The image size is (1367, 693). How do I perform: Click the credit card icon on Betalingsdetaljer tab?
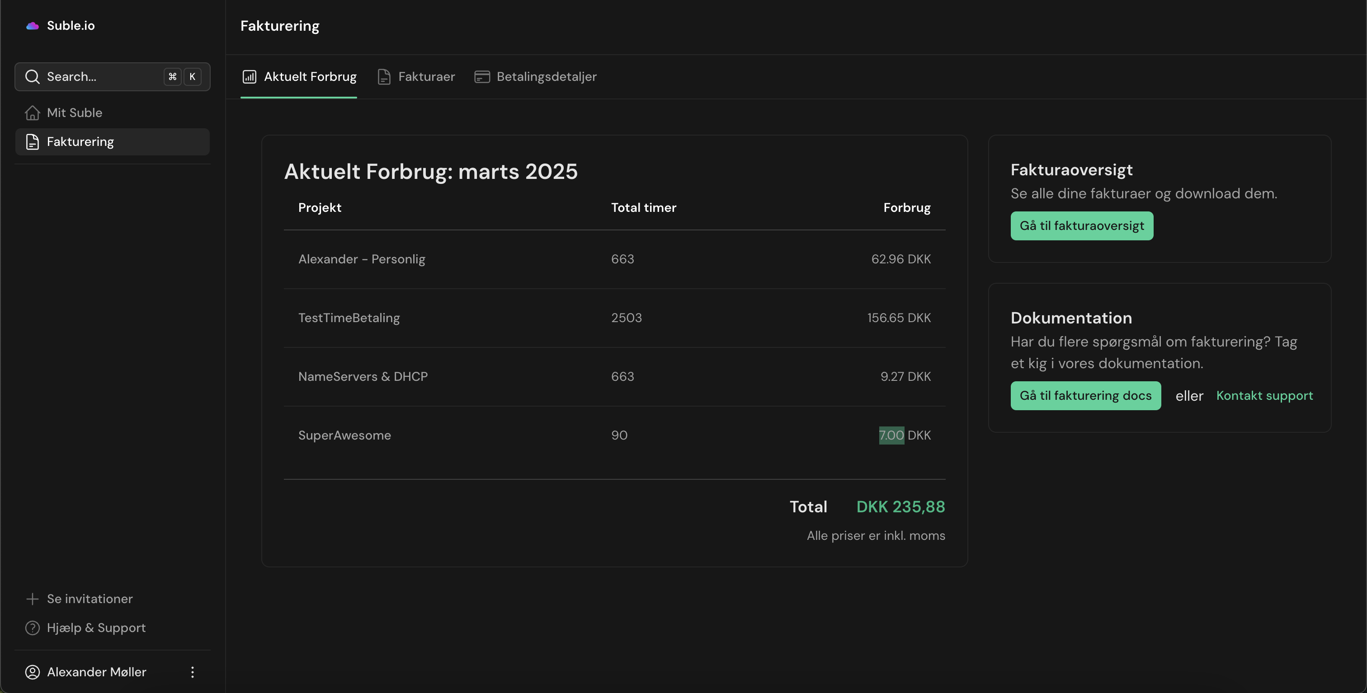pos(482,77)
